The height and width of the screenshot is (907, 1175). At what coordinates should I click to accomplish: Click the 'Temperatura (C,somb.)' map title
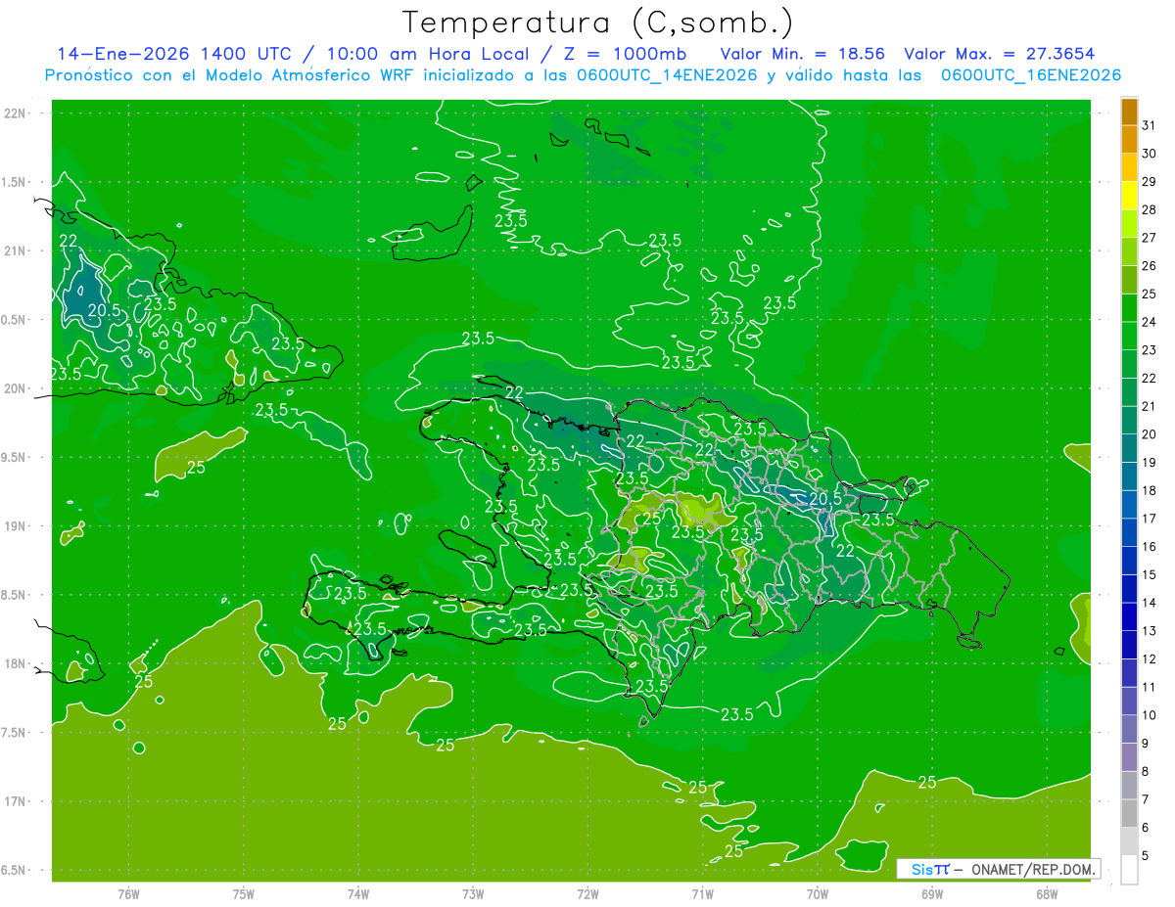click(x=598, y=23)
